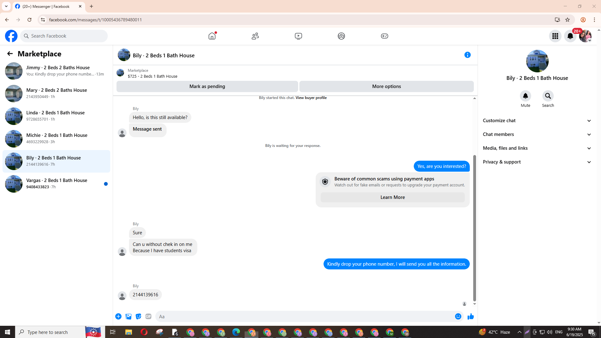Click 'Yes, are you interested?' message
The image size is (601, 338).
point(442,166)
